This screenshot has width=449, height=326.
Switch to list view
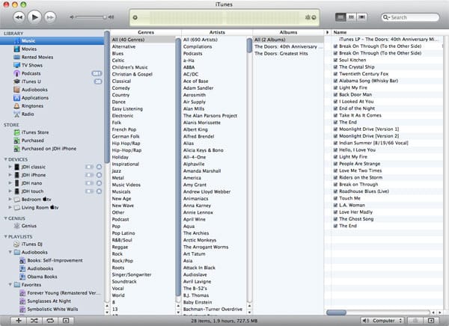(340, 17)
